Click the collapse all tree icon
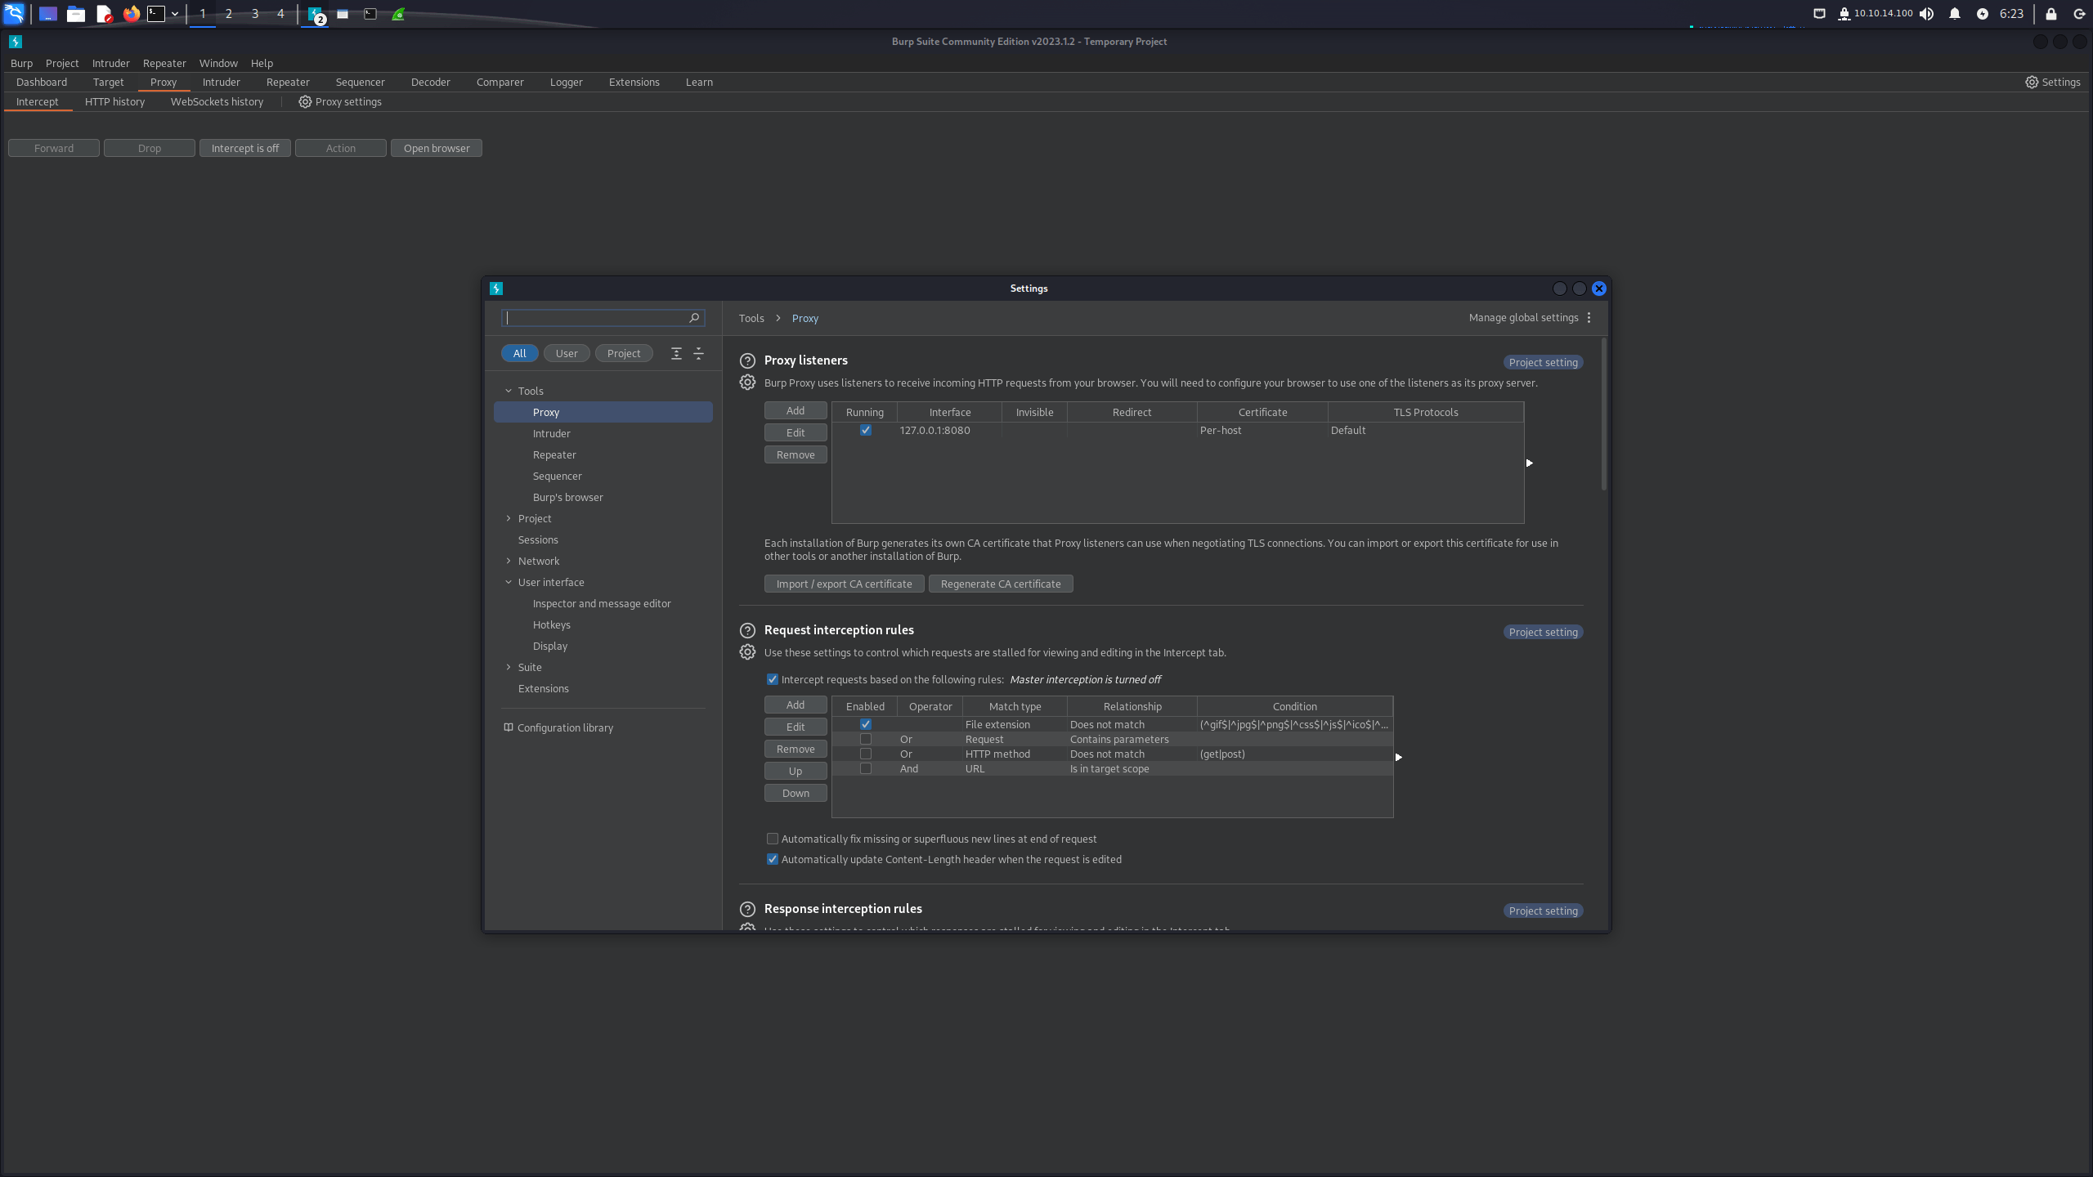Screen dimensions: 2093x1177 pyautogui.click(x=698, y=353)
